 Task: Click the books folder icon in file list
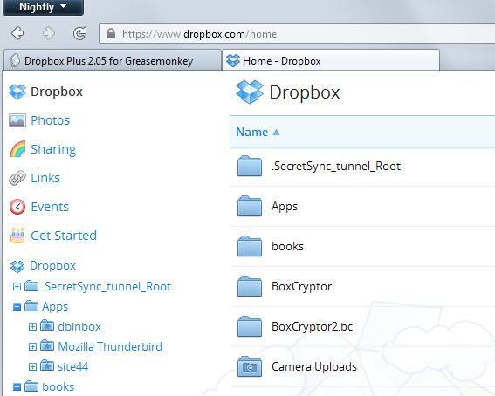[250, 246]
